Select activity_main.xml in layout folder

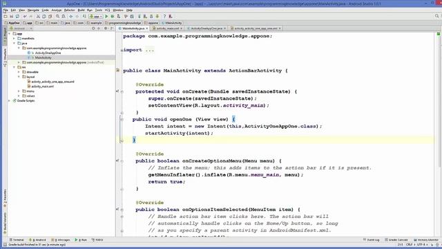[42, 86]
